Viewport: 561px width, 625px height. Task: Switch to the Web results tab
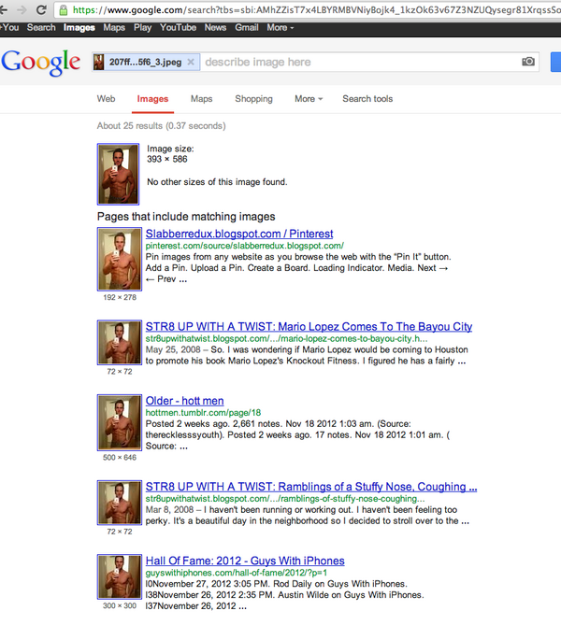[107, 98]
